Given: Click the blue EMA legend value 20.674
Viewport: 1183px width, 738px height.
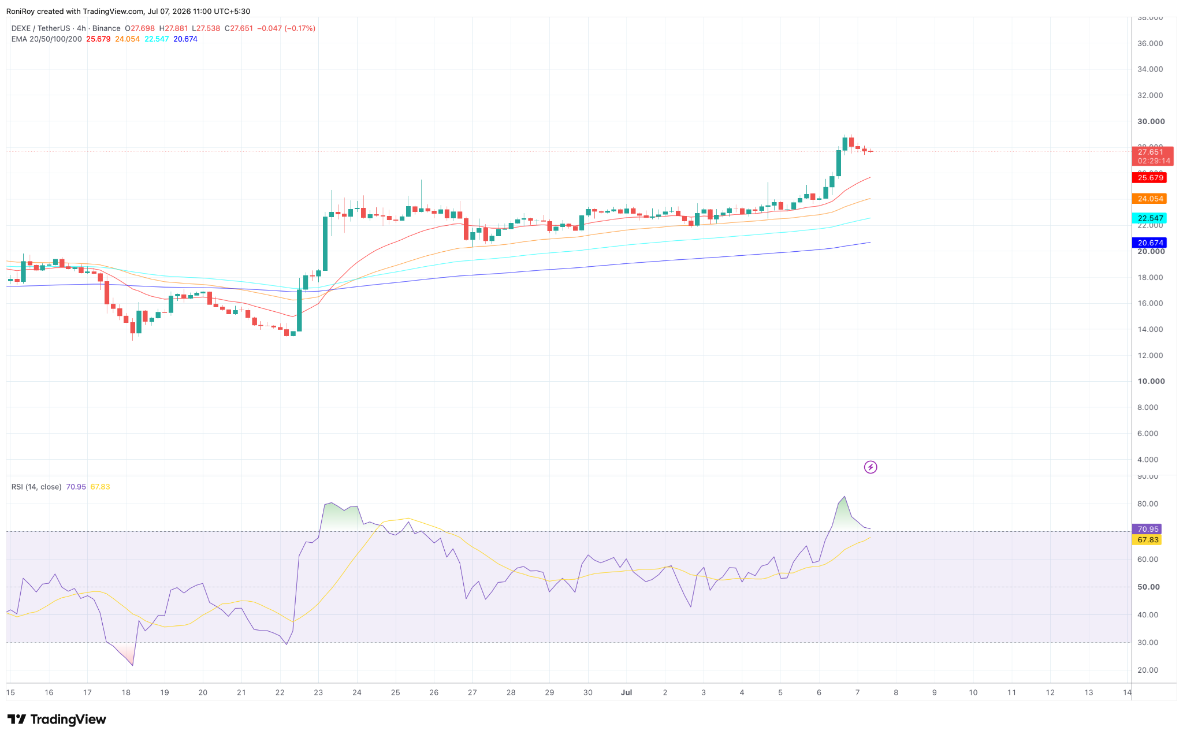Looking at the screenshot, I should pyautogui.click(x=185, y=39).
